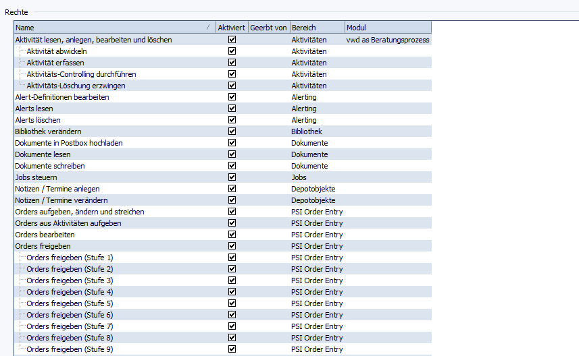Select the parent 'Orders freigeben' row

[45, 246]
